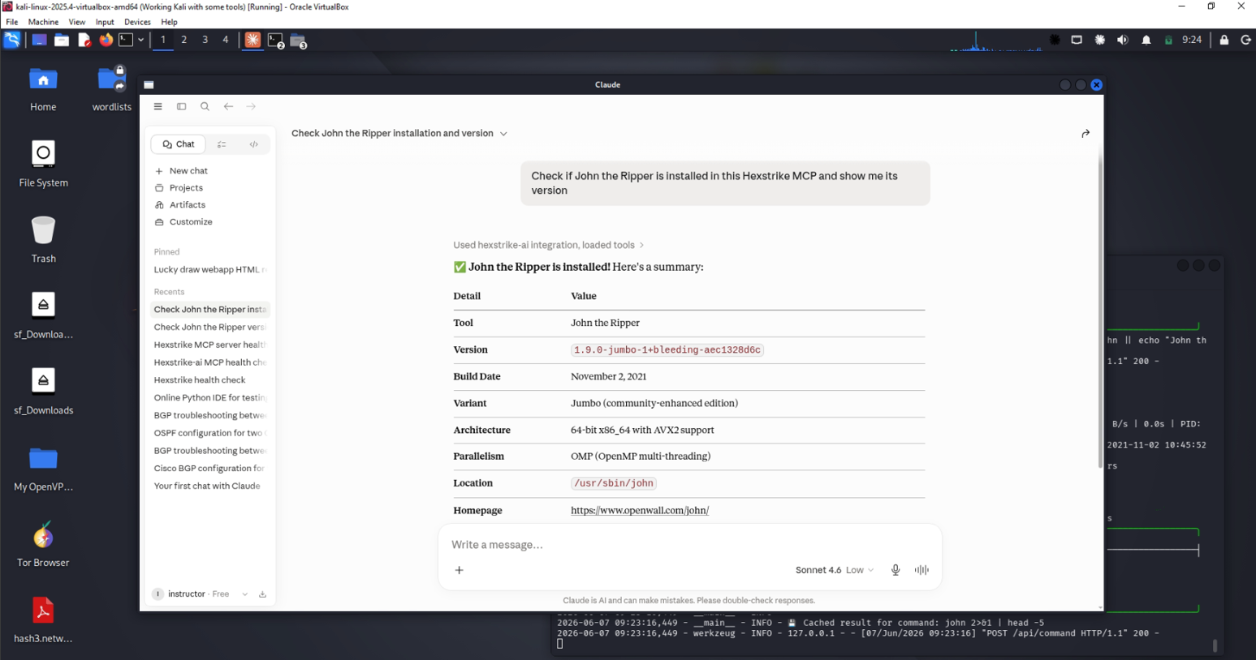The width and height of the screenshot is (1256, 660).
Task: Expand Used hexstrike-ai integration details
Action: (x=549, y=245)
